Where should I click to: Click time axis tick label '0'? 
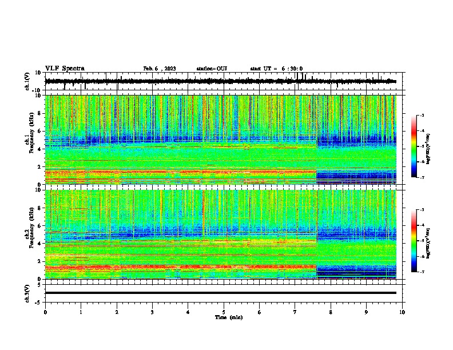(45, 312)
